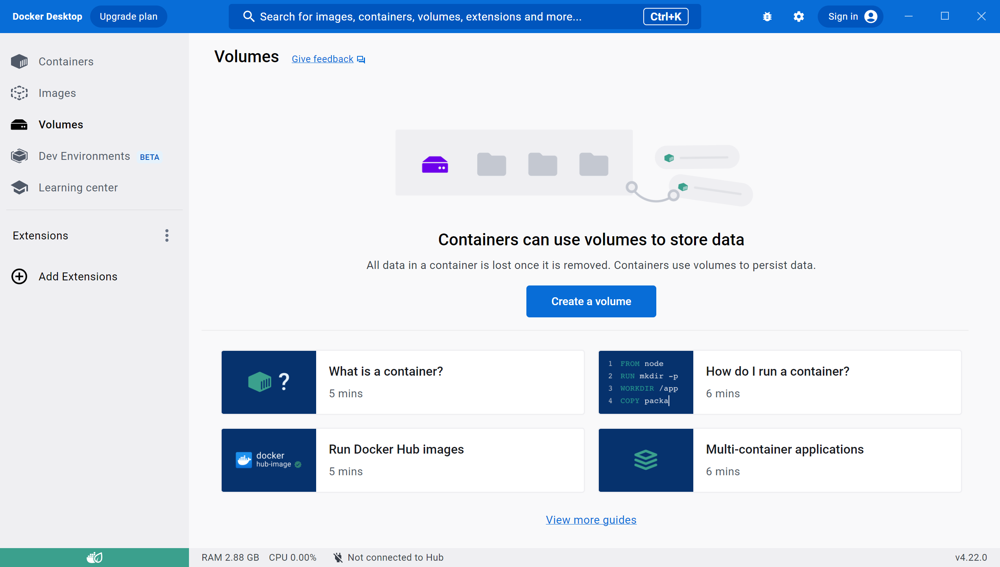Click the Volumes drive icon in sidebar
1000x567 pixels.
(x=19, y=124)
